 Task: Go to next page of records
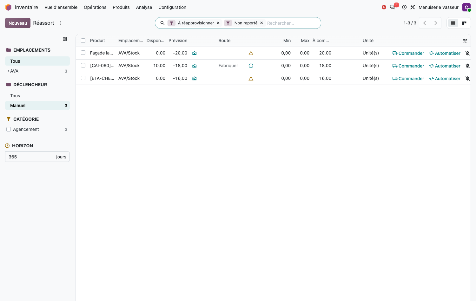436,23
